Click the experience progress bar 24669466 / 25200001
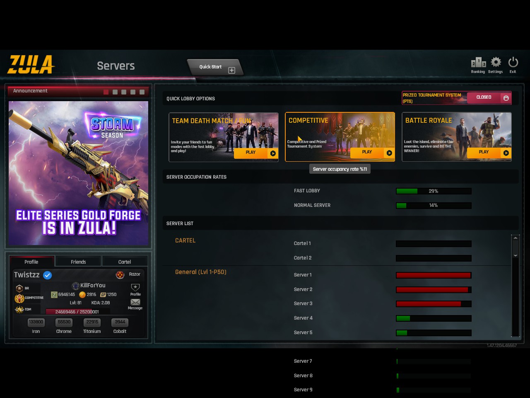Viewport: 530px width, 398px height. tap(78, 312)
